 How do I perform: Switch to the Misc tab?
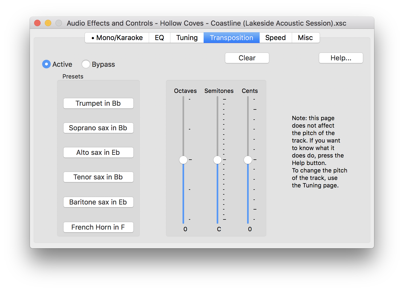coord(306,38)
